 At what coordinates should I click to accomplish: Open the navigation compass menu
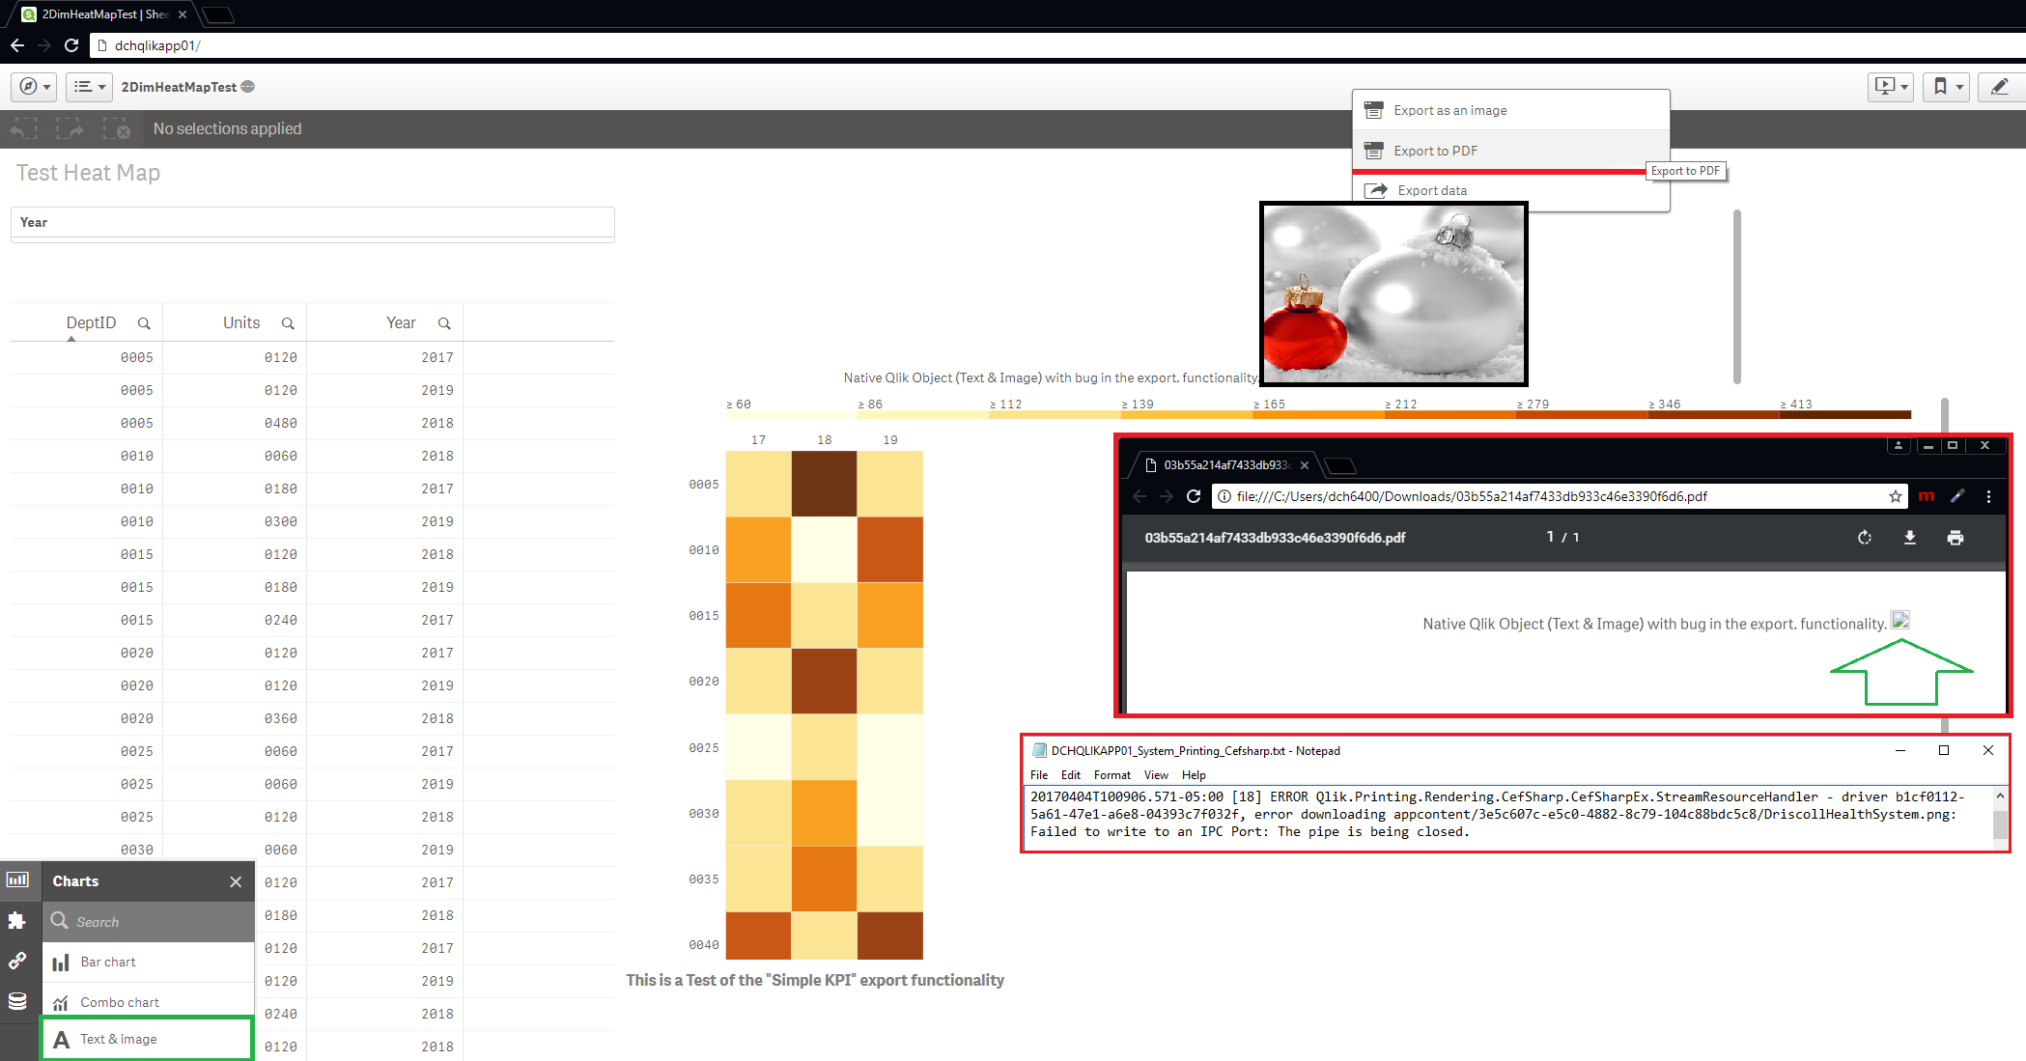point(34,87)
